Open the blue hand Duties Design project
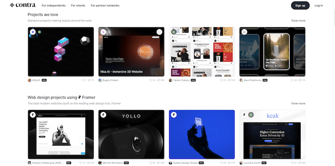 tap(202, 134)
